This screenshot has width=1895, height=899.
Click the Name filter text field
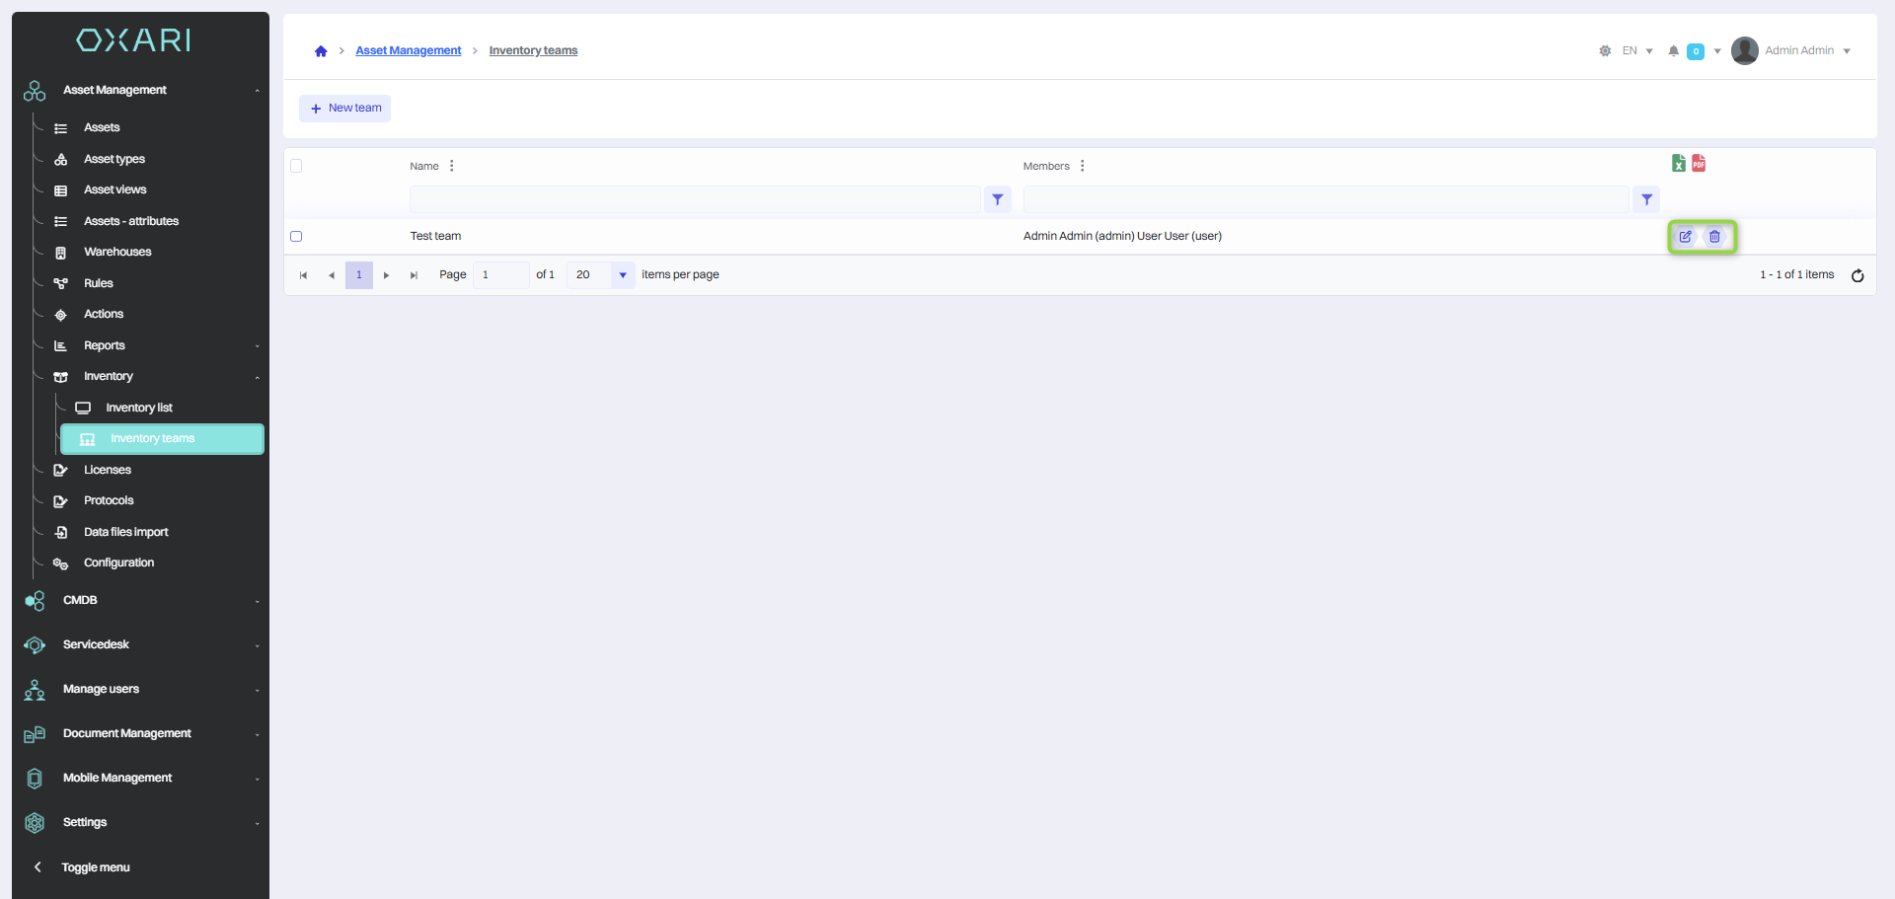point(695,200)
